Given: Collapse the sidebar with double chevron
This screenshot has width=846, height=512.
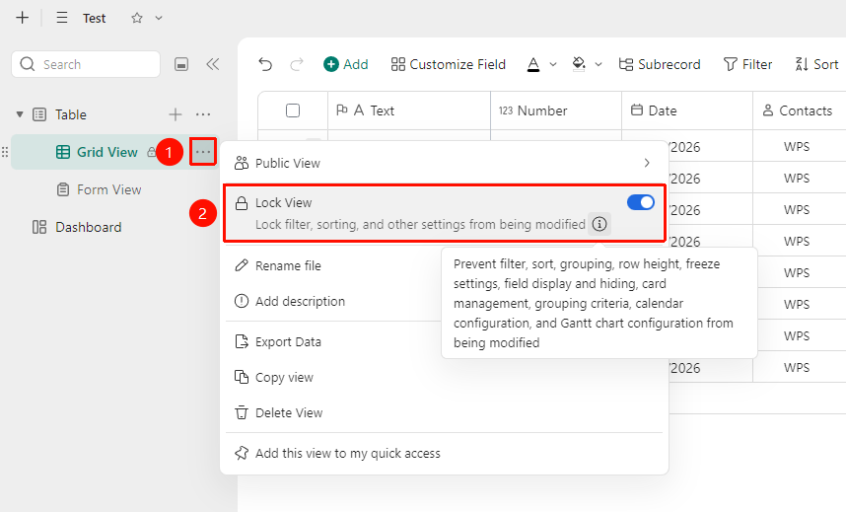Looking at the screenshot, I should [x=213, y=64].
